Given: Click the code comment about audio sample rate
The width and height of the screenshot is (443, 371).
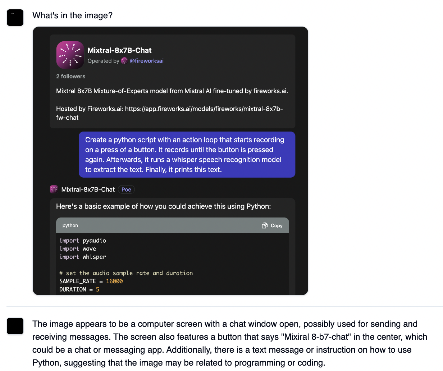Looking at the screenshot, I should [x=126, y=273].
